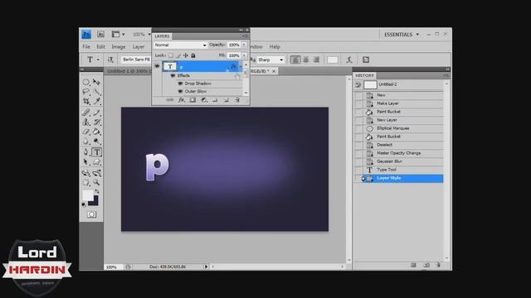Open the Layer menu

(x=139, y=46)
